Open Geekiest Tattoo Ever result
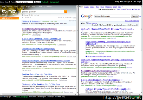Screen dimensions: 143x100 [x=37, y=74]
